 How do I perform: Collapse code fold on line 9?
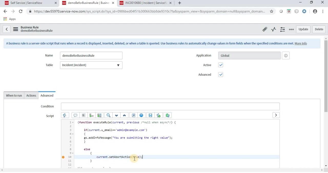(73, 153)
